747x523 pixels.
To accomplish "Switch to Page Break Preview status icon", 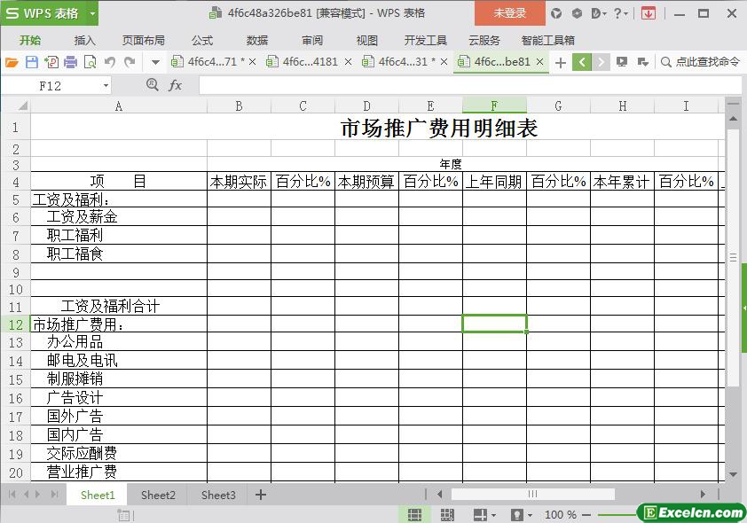I will point(447,514).
